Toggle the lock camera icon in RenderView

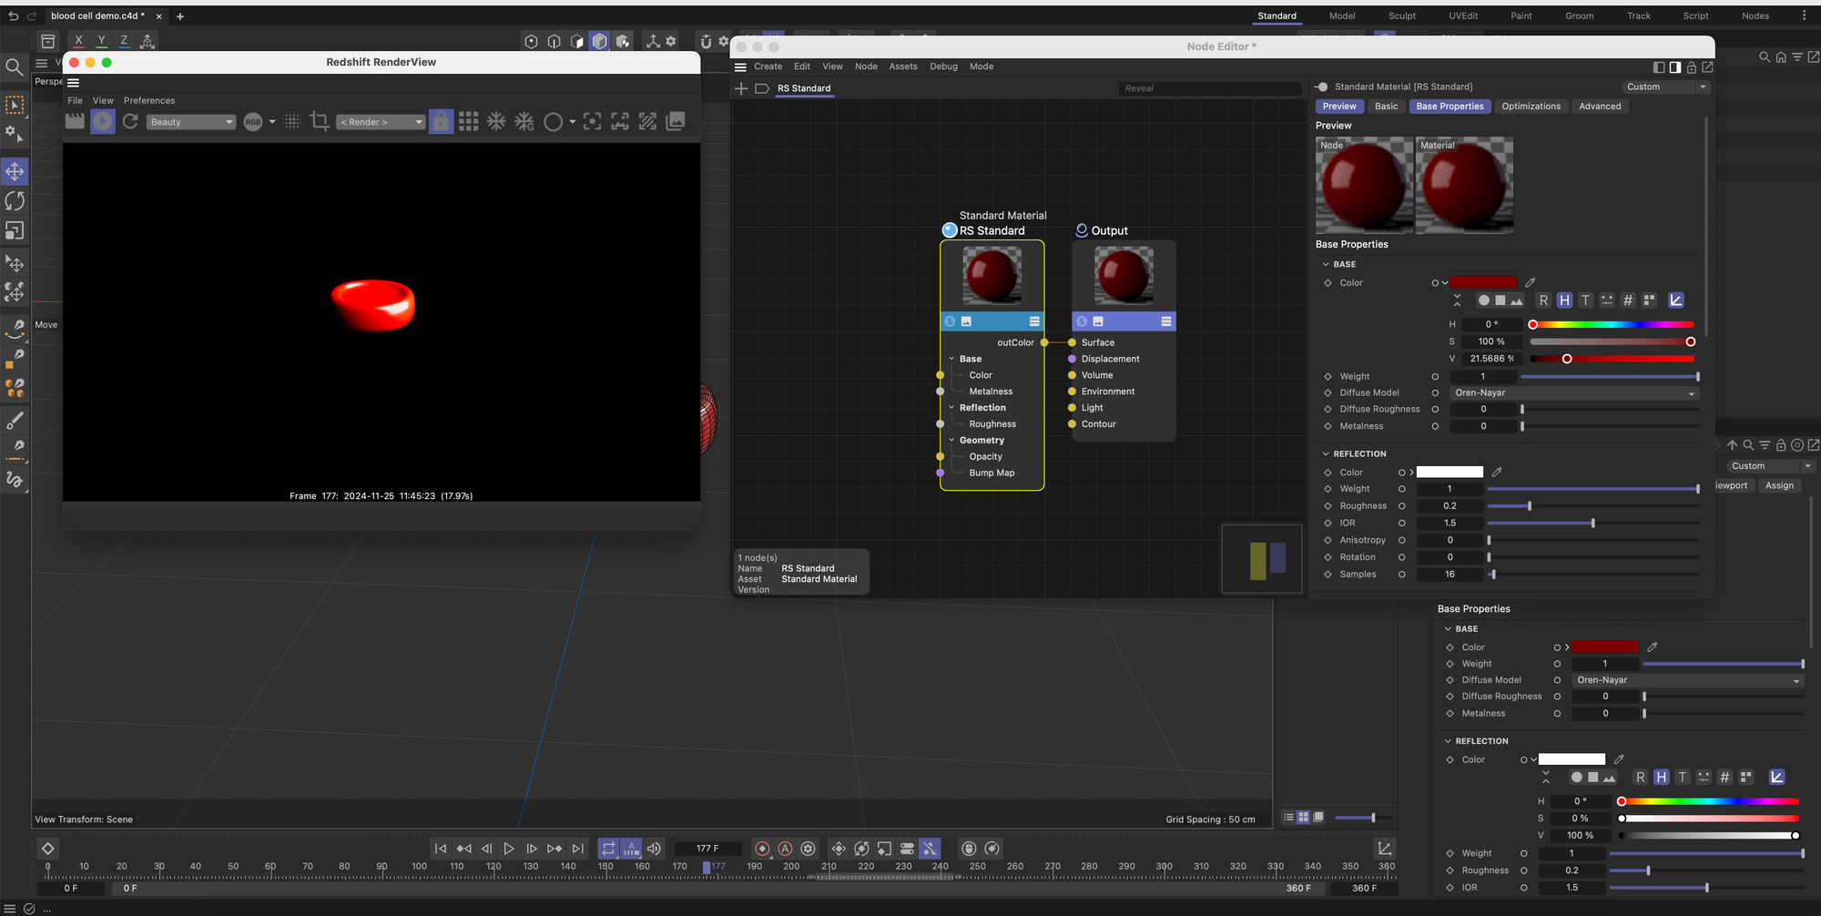pos(441,121)
